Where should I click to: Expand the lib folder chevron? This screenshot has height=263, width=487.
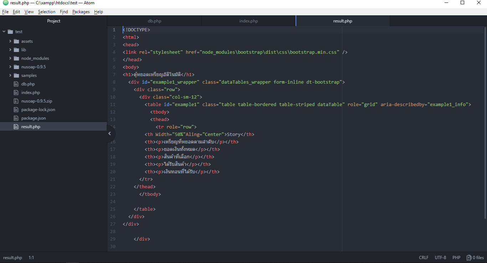click(10, 50)
